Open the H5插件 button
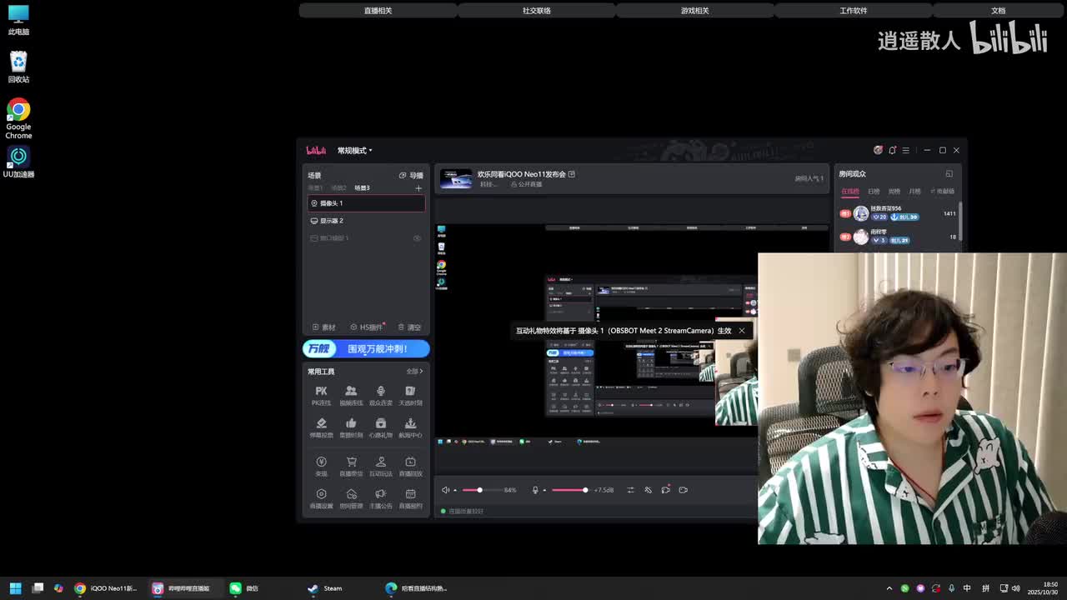Viewport: 1067px width, 600px height. (x=366, y=327)
